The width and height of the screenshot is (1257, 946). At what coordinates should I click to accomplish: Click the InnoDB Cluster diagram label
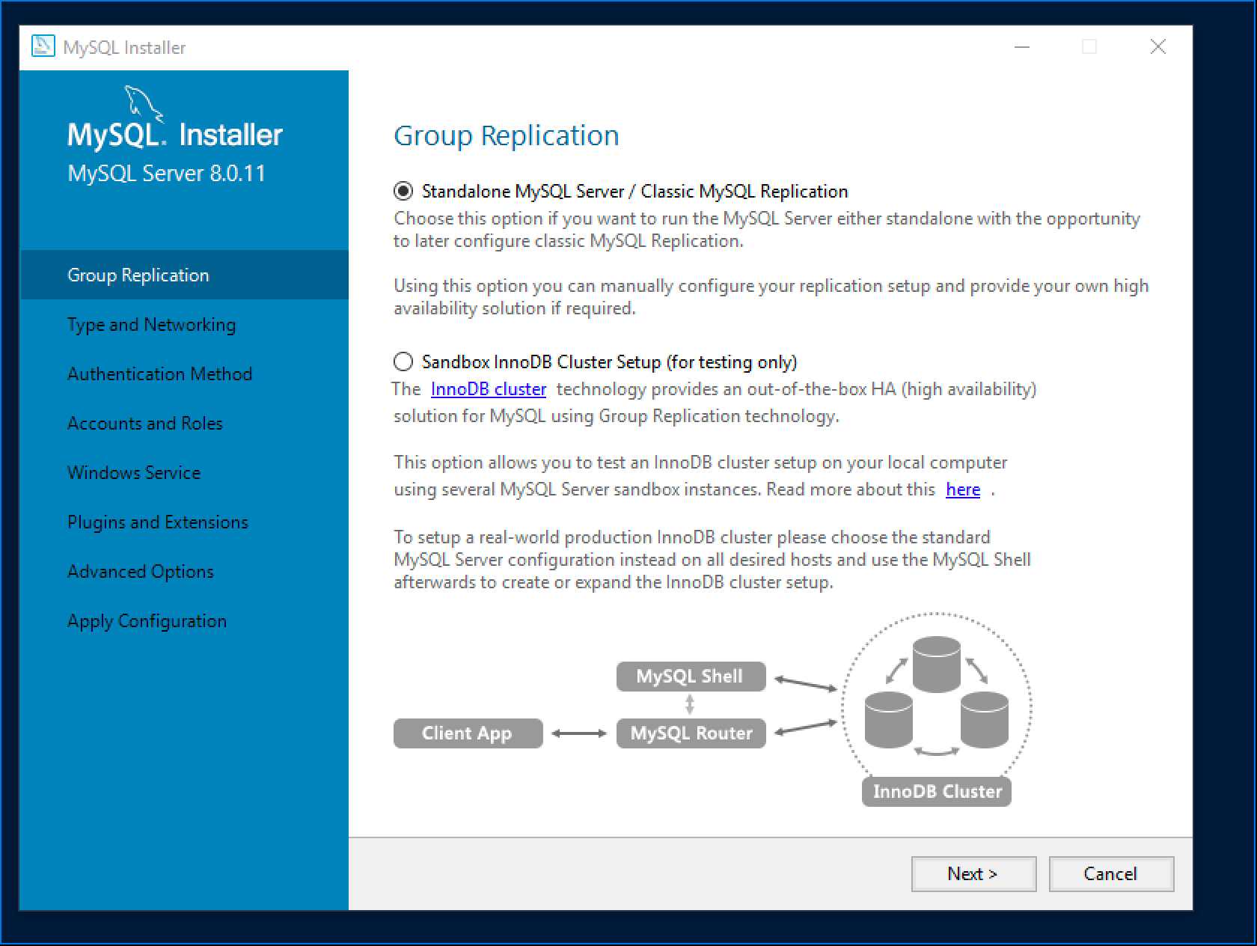pyautogui.click(x=936, y=792)
